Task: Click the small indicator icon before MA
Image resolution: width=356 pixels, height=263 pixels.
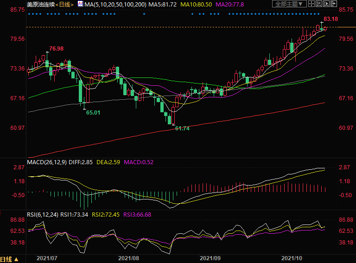Action: pyautogui.click(x=80, y=4)
